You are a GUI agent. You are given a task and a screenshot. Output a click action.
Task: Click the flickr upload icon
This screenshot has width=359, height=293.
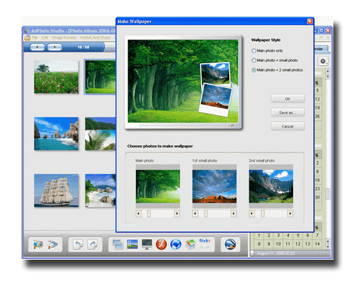205,244
